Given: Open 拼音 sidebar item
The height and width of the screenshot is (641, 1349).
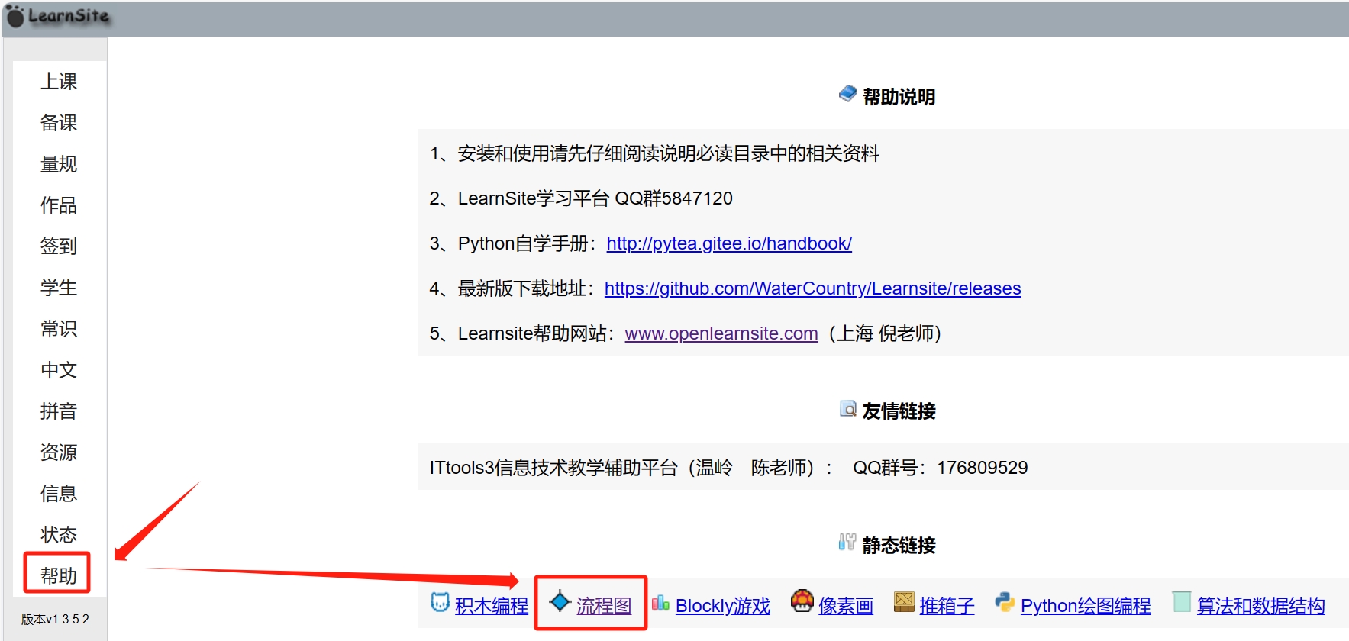Looking at the screenshot, I should coord(59,411).
